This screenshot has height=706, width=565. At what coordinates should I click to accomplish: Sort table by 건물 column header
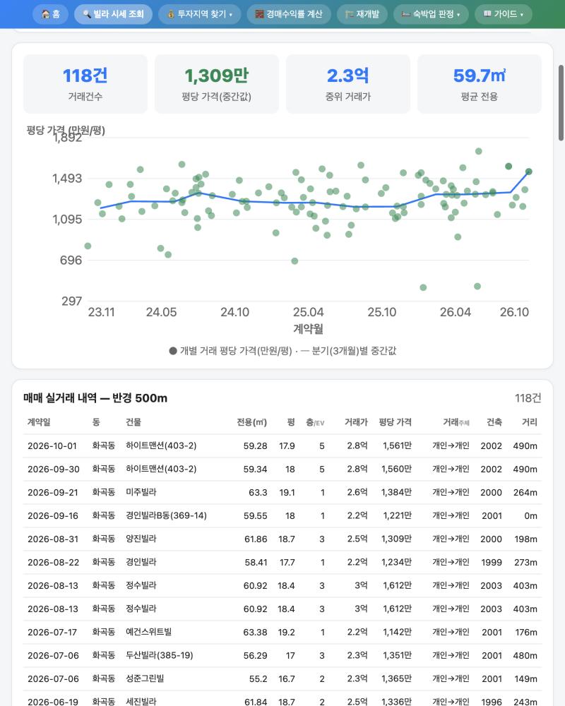[133, 422]
